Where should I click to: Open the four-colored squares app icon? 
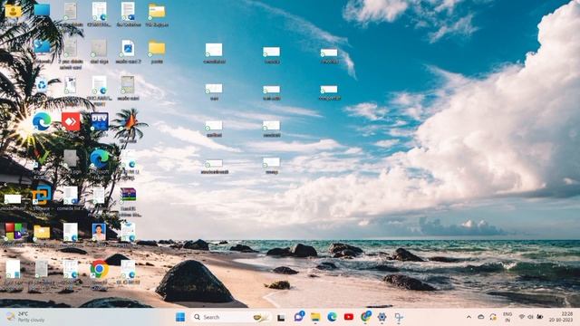pyautogui.click(x=14, y=232)
